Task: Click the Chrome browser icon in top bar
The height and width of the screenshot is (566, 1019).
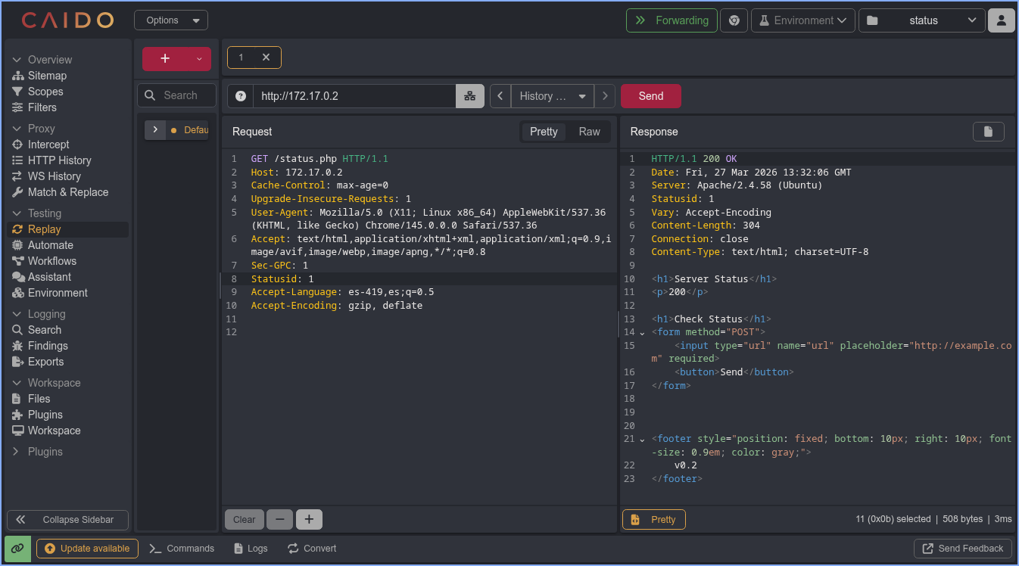Action: pos(734,20)
